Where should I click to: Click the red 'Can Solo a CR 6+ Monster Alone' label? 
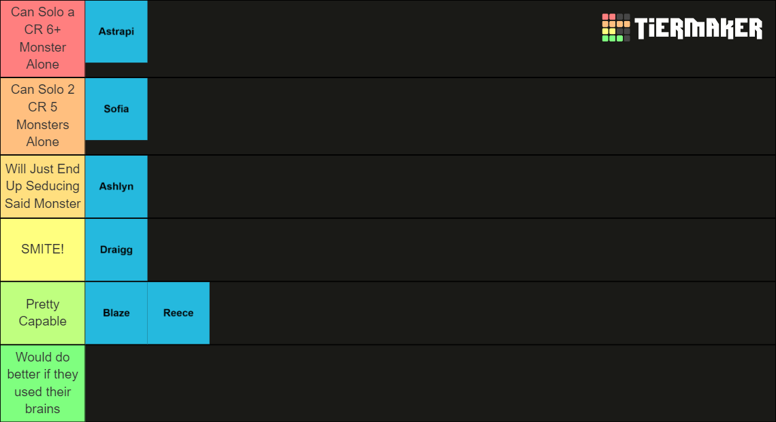pyautogui.click(x=43, y=39)
